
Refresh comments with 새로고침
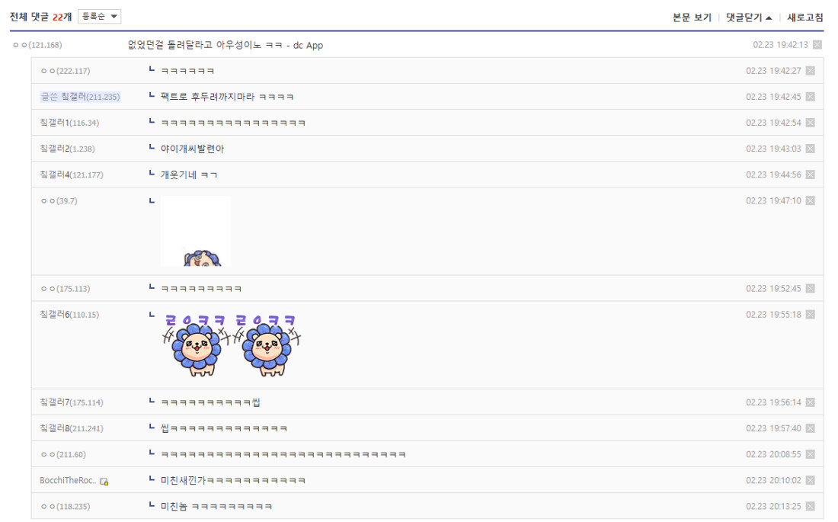tap(805, 18)
